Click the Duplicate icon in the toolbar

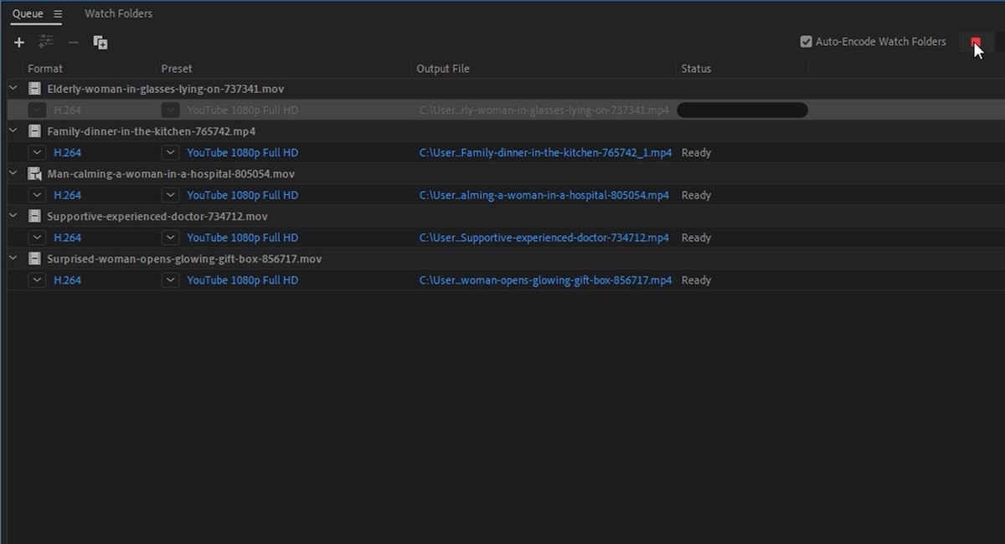[x=100, y=42]
